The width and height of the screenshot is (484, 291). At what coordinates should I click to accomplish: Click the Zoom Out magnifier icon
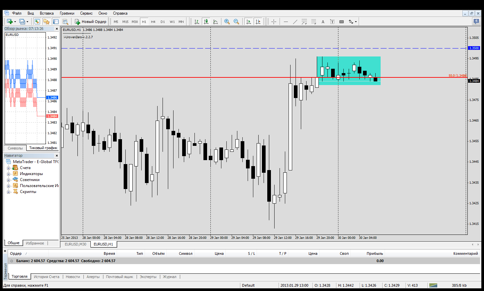pos(236,22)
